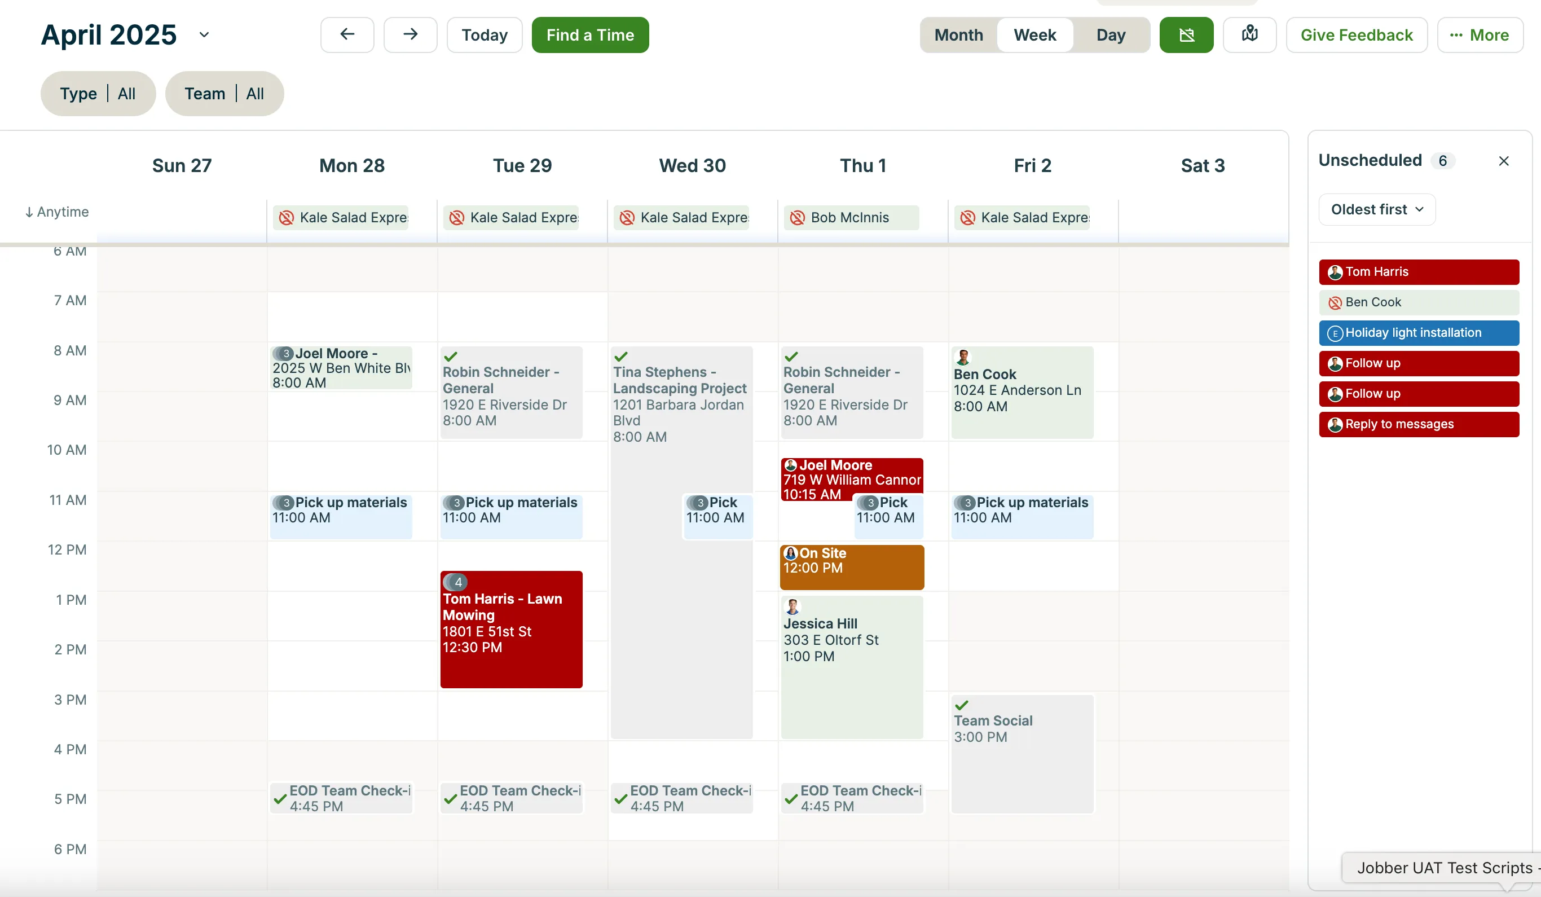Select the Sun 27 day header
This screenshot has height=897, width=1541.
click(182, 166)
